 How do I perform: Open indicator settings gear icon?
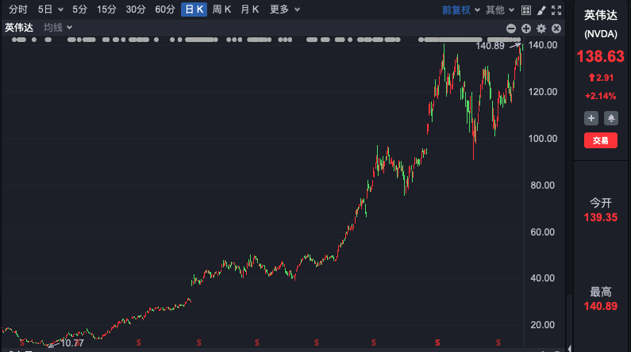(541, 29)
